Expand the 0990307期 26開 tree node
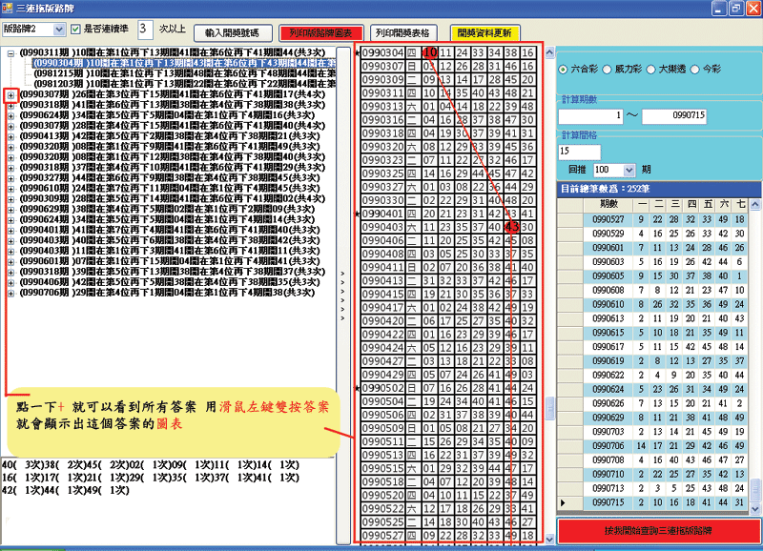Screen dimensions: 763x551 click(10, 95)
